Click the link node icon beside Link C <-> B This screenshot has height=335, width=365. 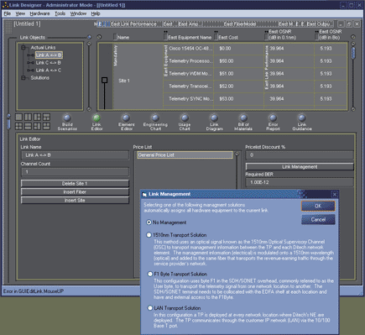coord(30,63)
